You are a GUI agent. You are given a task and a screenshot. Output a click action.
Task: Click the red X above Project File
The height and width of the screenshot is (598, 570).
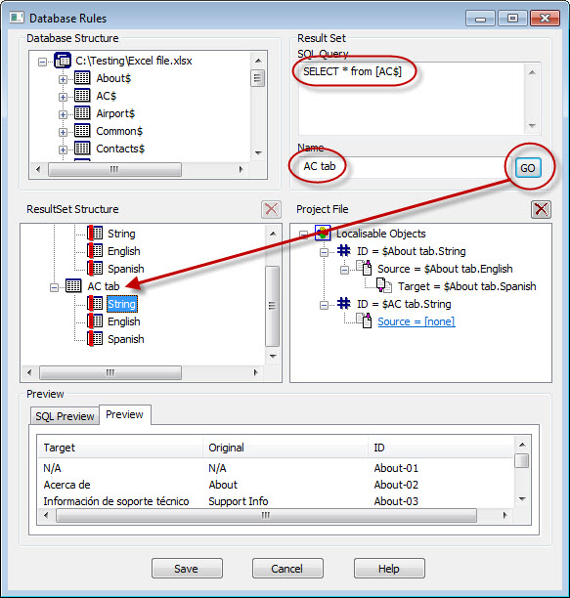541,209
